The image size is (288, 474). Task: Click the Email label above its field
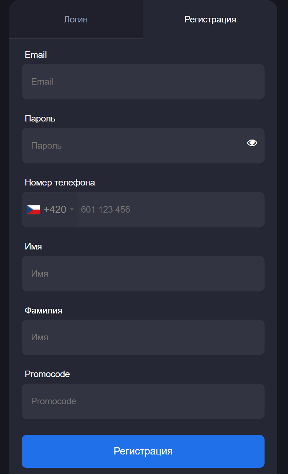point(36,55)
